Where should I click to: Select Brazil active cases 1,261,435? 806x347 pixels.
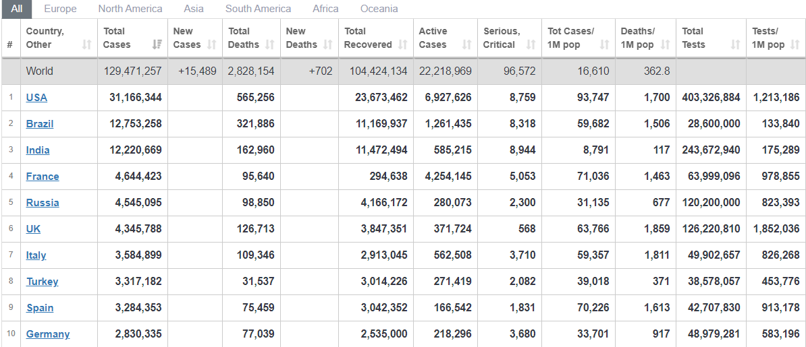(448, 124)
